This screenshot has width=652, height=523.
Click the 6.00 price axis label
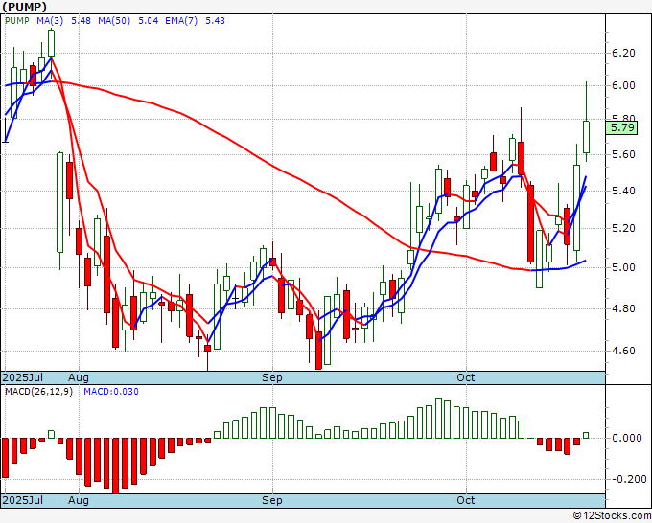pos(623,85)
